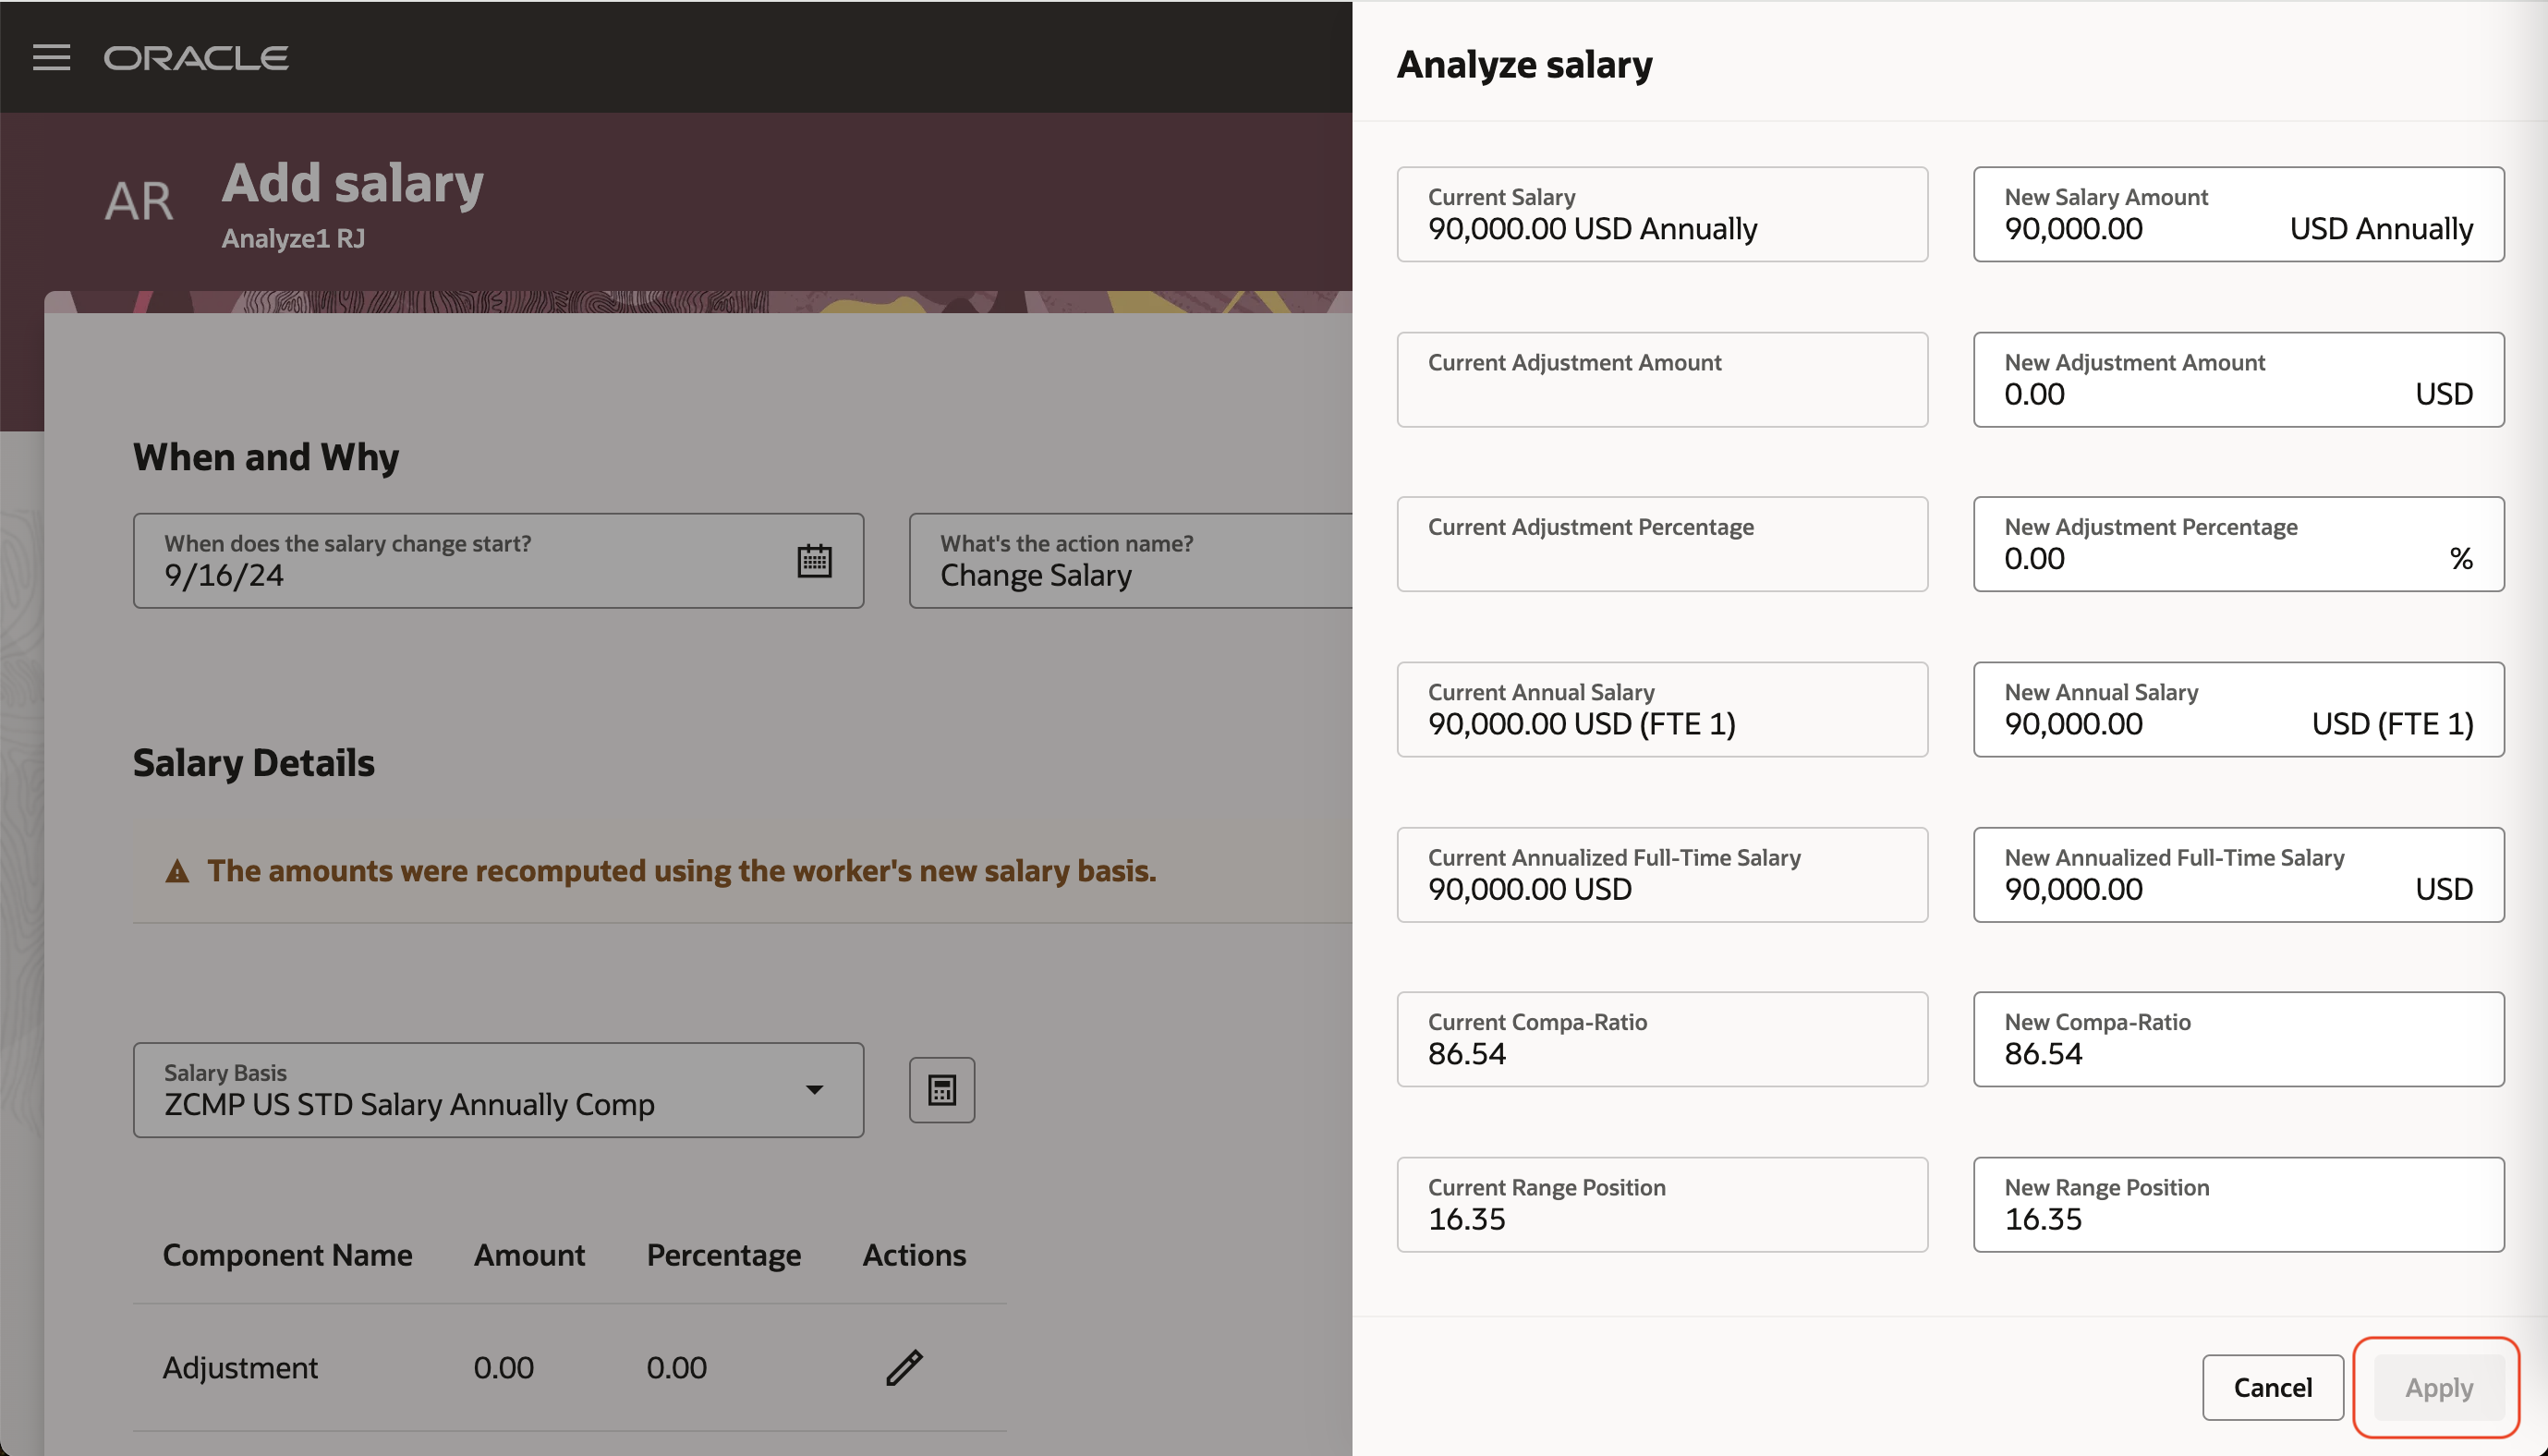2548x1456 pixels.
Task: Click Current Annual Salary value
Action: click(1581, 724)
